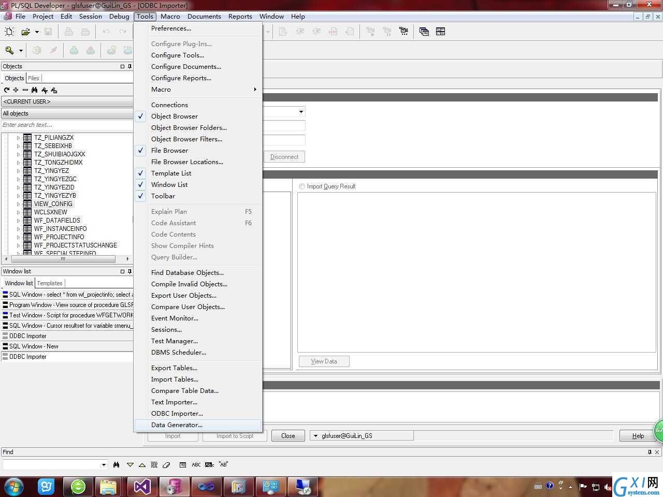
Task: Click highlight all matches icon in Find bar
Action: [x=154, y=465]
